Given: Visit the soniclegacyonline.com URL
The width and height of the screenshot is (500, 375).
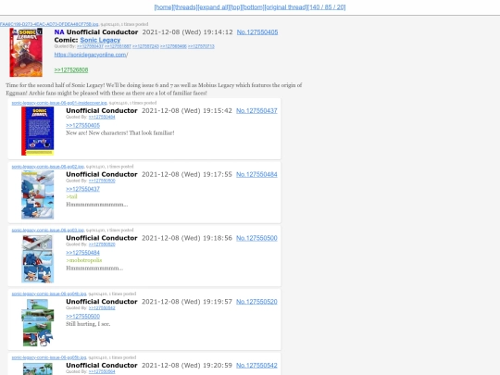Looking at the screenshot, I should 91,55.
